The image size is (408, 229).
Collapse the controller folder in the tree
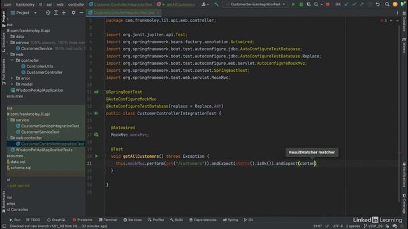click(11, 60)
